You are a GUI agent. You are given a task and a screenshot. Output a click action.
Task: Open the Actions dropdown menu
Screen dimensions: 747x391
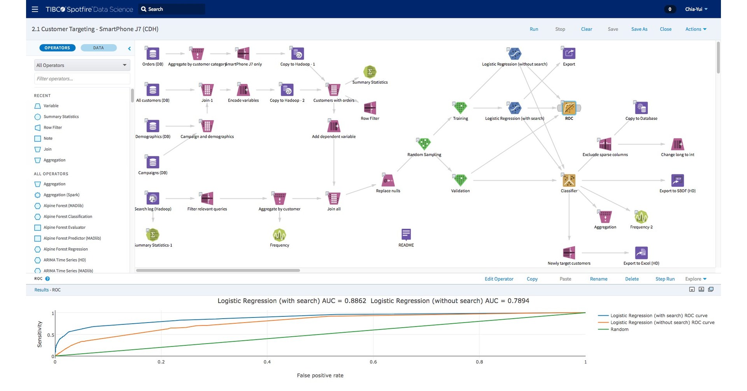tap(696, 29)
